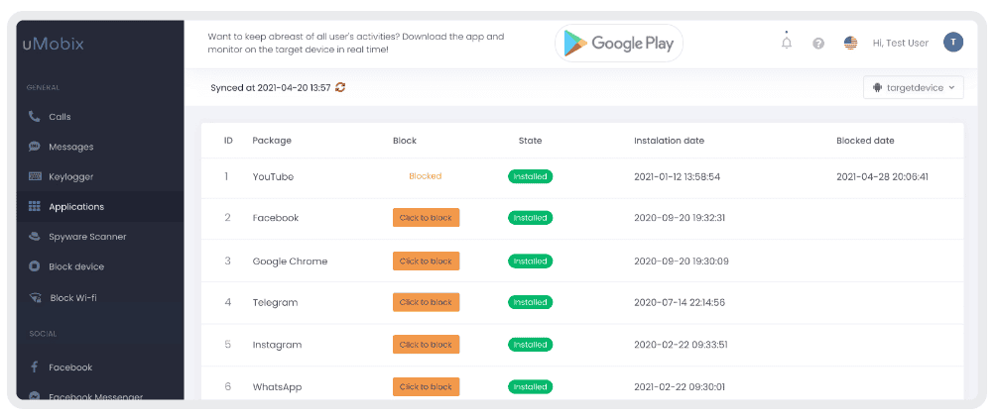996x419 pixels.
Task: Select the Facebook package name in table
Action: click(x=276, y=217)
